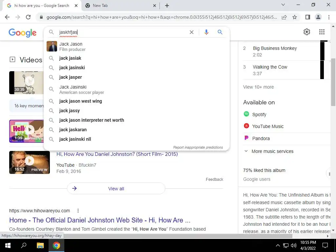Viewport: 336px width, 252px height.
Task: Share this page from address bar
Action: (284, 17)
